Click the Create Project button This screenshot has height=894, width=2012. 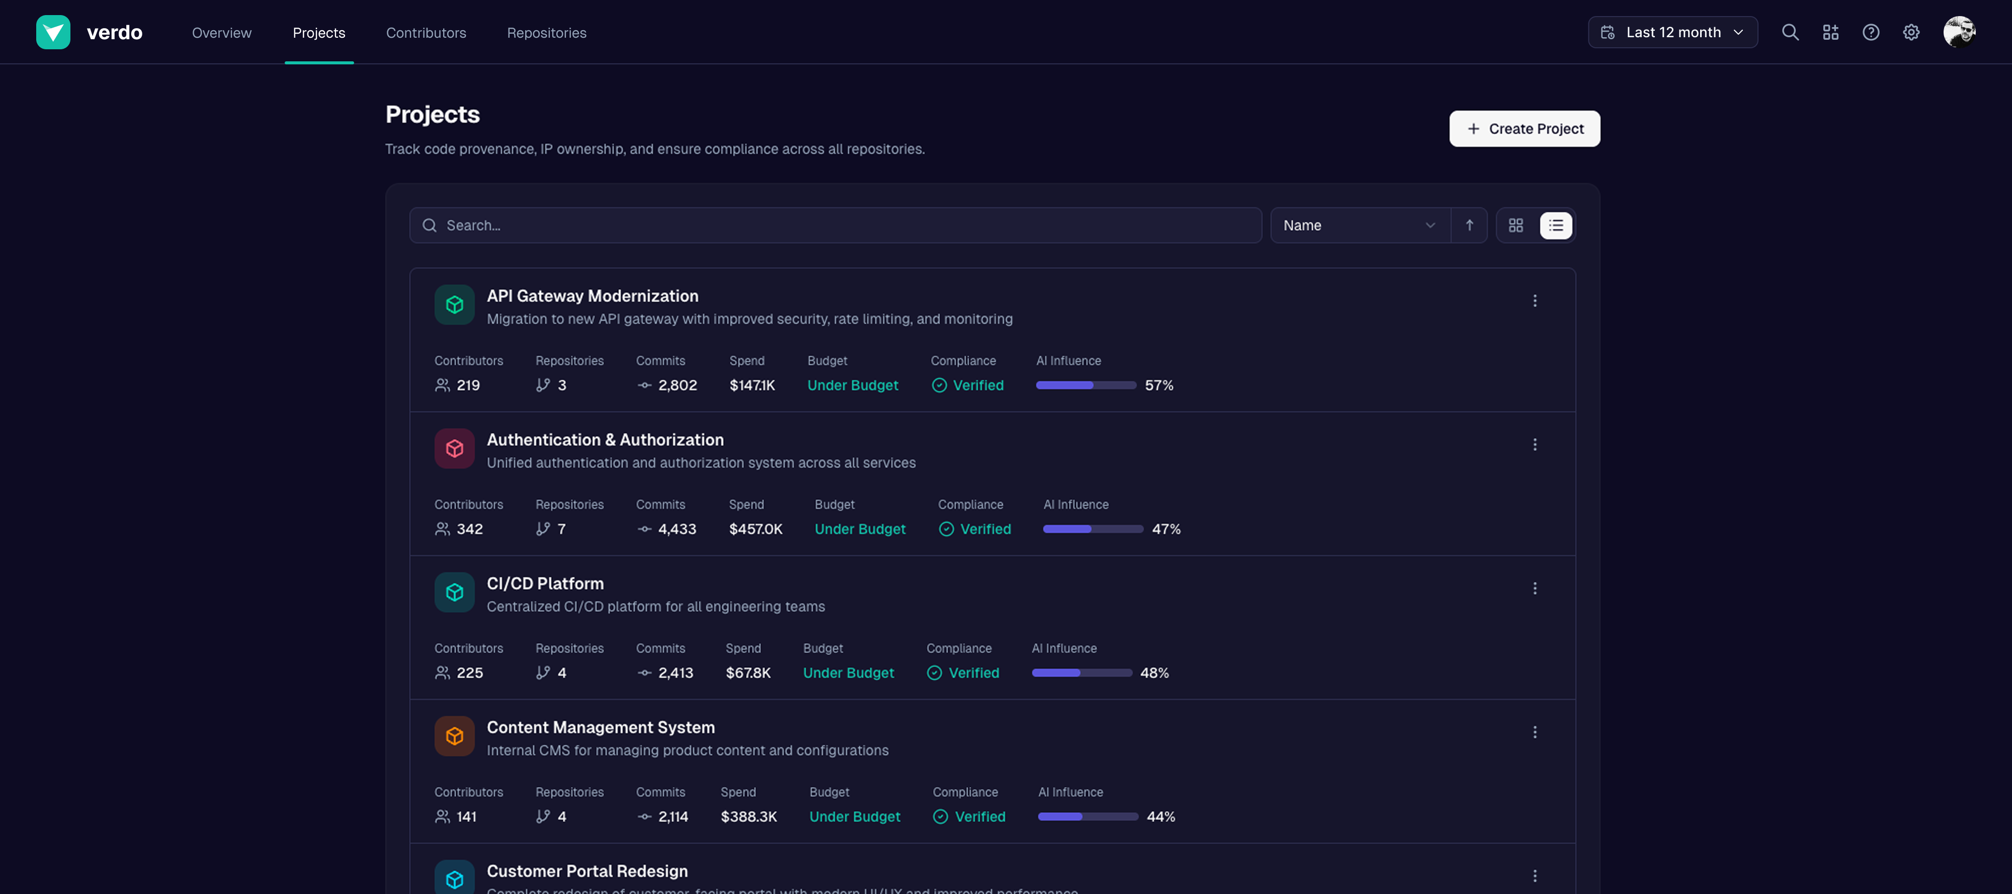(1524, 129)
